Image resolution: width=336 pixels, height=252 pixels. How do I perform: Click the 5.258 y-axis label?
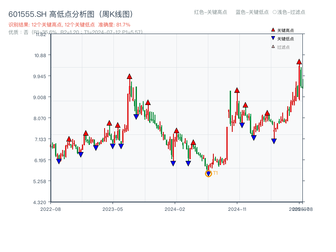(39, 181)
